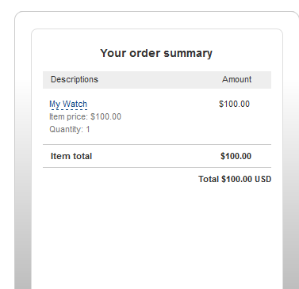Viewport: 299px width, 289px height.
Task: Select the bold Item total label
Action: (x=71, y=156)
